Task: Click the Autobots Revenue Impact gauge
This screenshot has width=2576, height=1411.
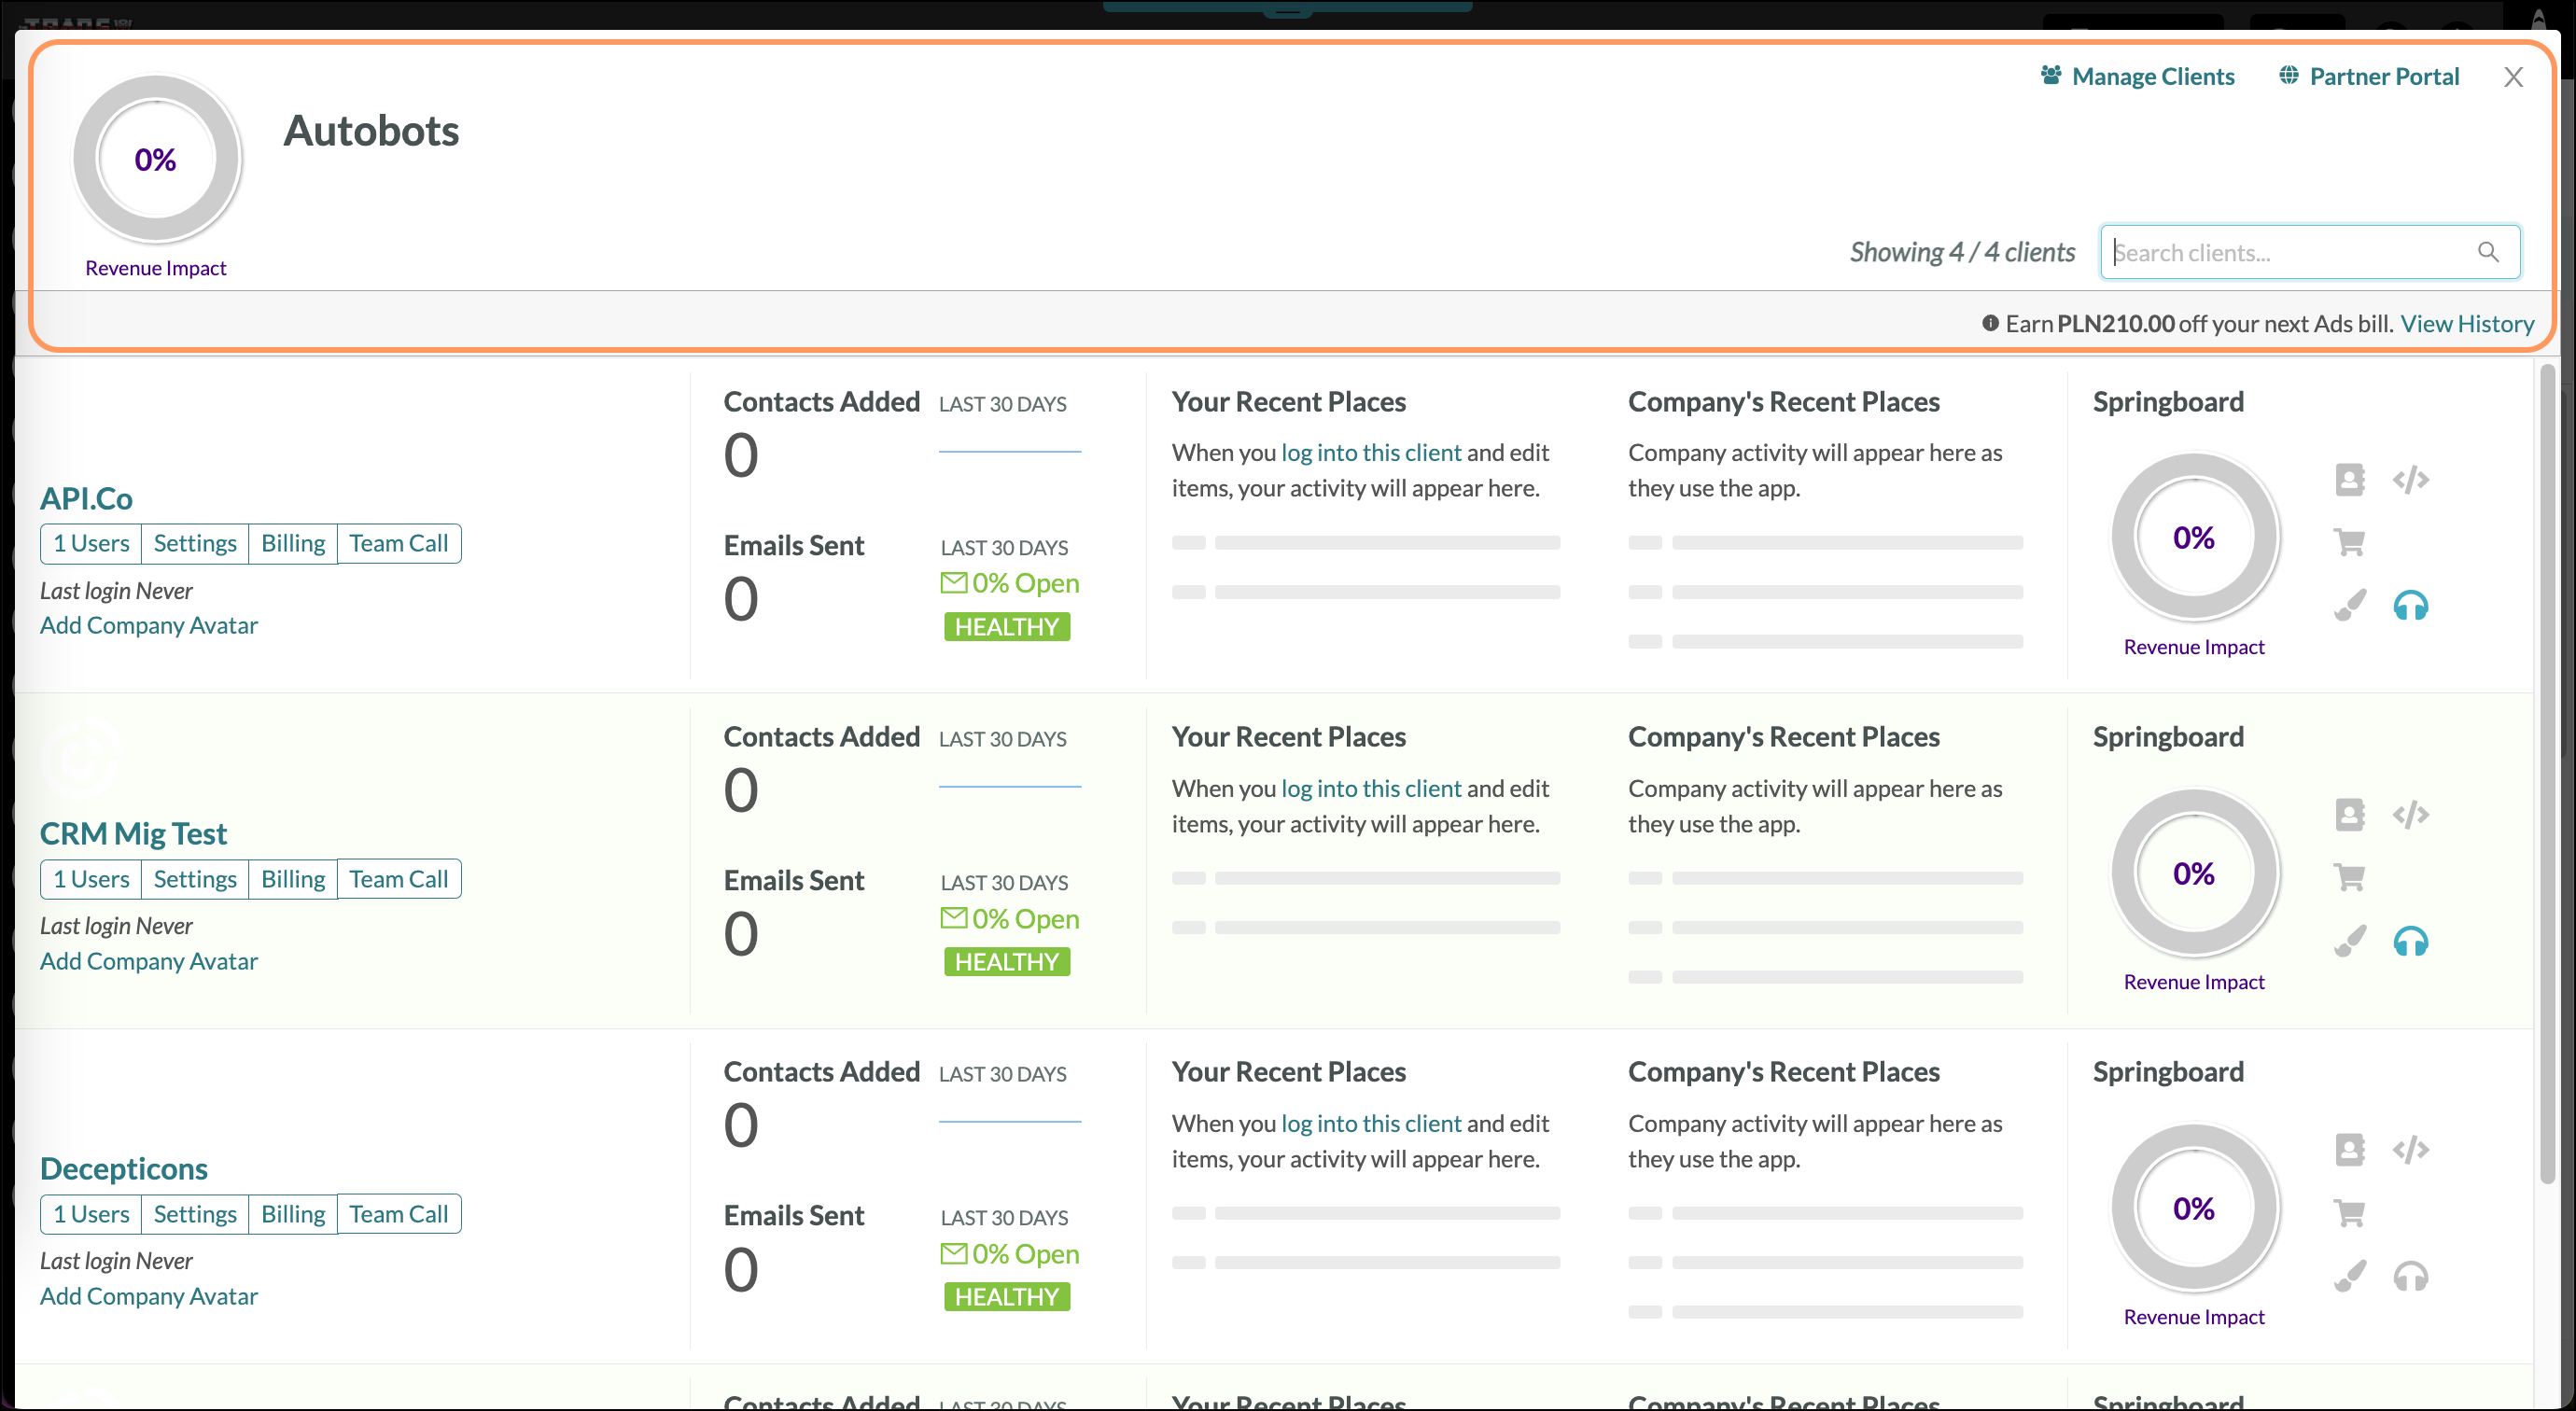Action: pos(156,159)
